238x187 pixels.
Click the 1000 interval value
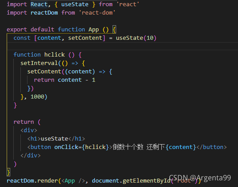point(37,97)
